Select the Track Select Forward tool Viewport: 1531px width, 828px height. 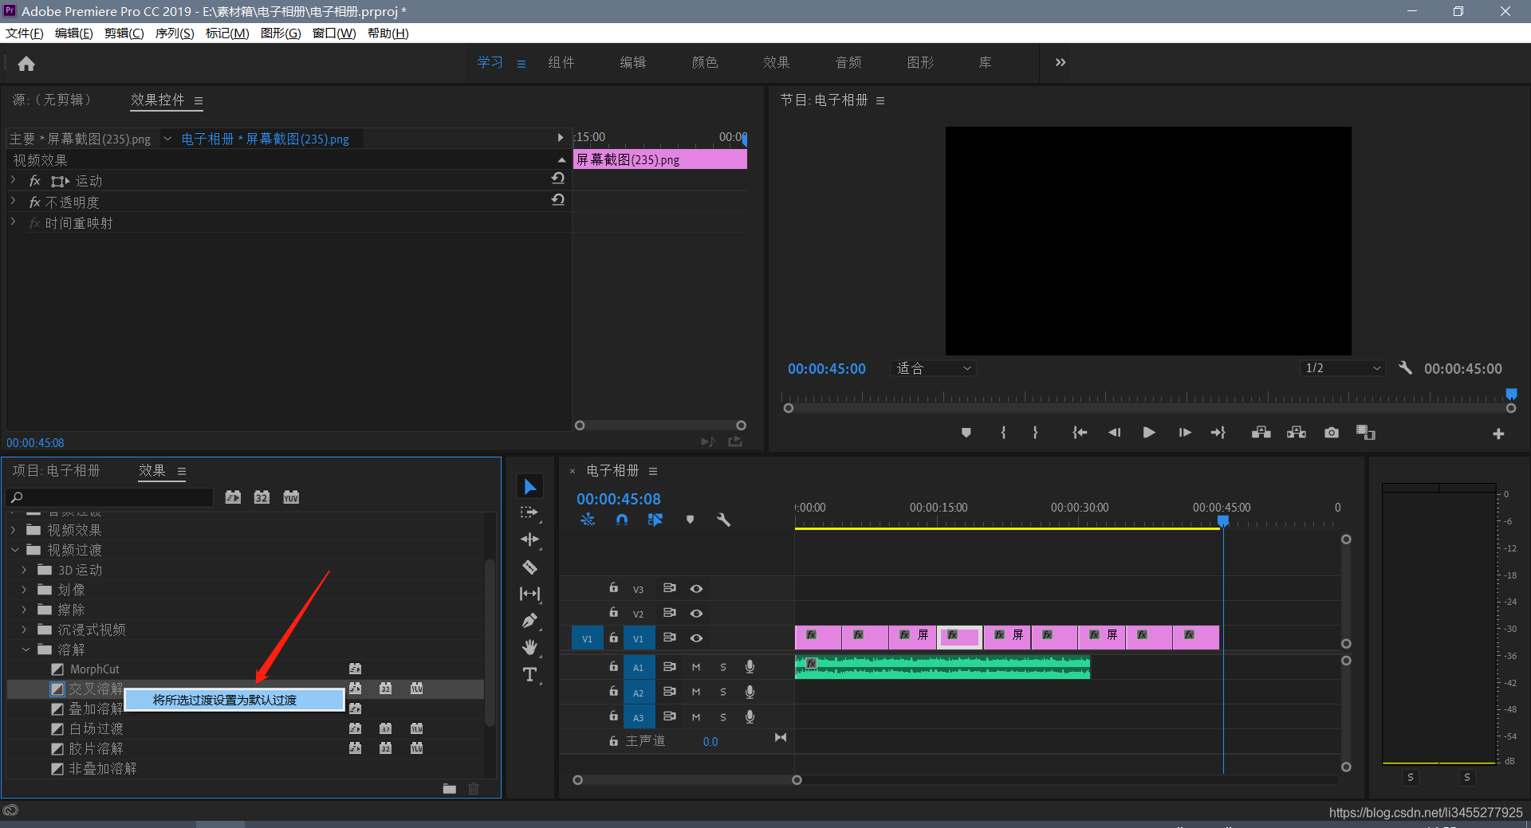[x=530, y=512]
